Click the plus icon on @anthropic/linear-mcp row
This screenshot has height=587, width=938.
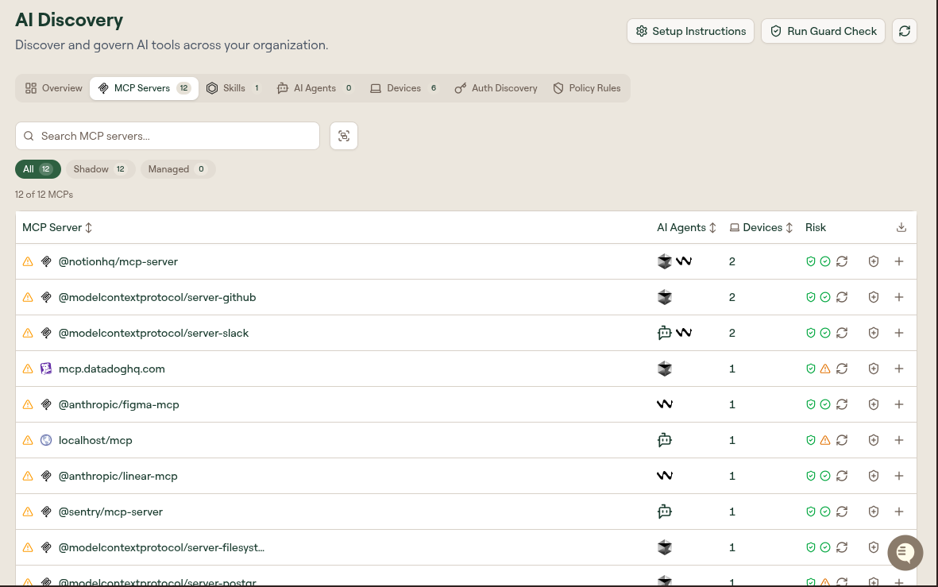[899, 476]
